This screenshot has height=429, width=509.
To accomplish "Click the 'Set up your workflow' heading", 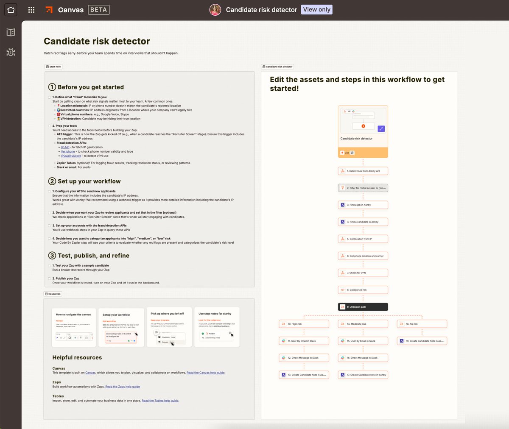I will (x=84, y=181).
